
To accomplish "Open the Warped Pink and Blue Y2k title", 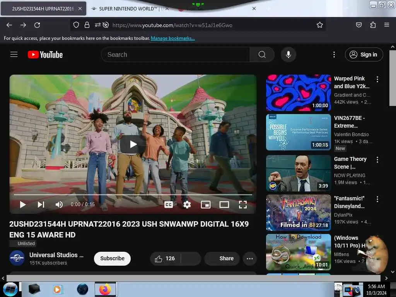I will tap(352, 82).
